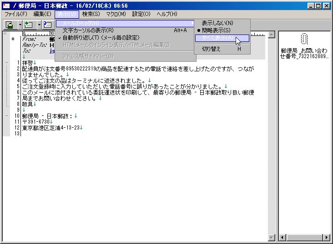Image resolution: width=333 pixels, height=244 pixels.
Task: Select すべて表示(A) header option
Action: (222, 38)
